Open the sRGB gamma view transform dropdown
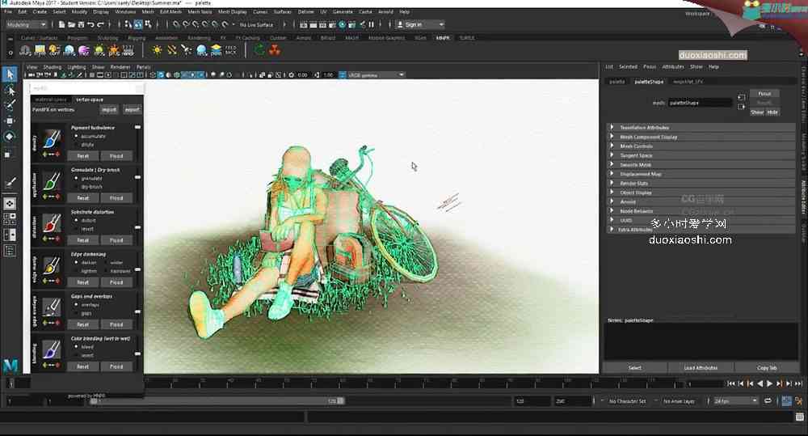 (x=377, y=74)
